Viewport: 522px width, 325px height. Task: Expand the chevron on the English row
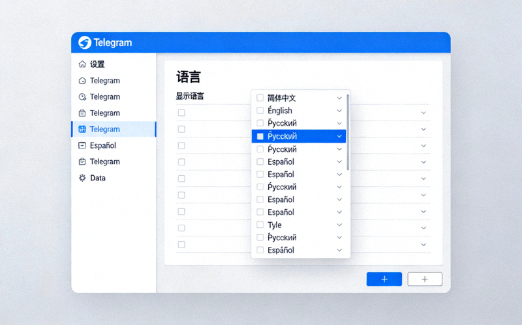coord(339,111)
